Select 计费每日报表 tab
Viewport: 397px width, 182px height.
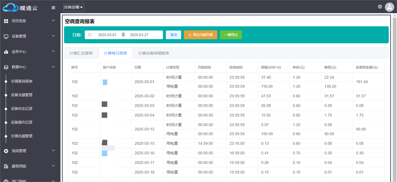(x=115, y=53)
